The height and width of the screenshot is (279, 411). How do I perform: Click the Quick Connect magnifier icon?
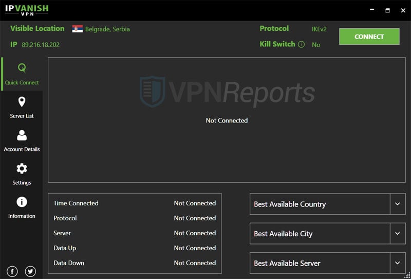pyautogui.click(x=22, y=68)
